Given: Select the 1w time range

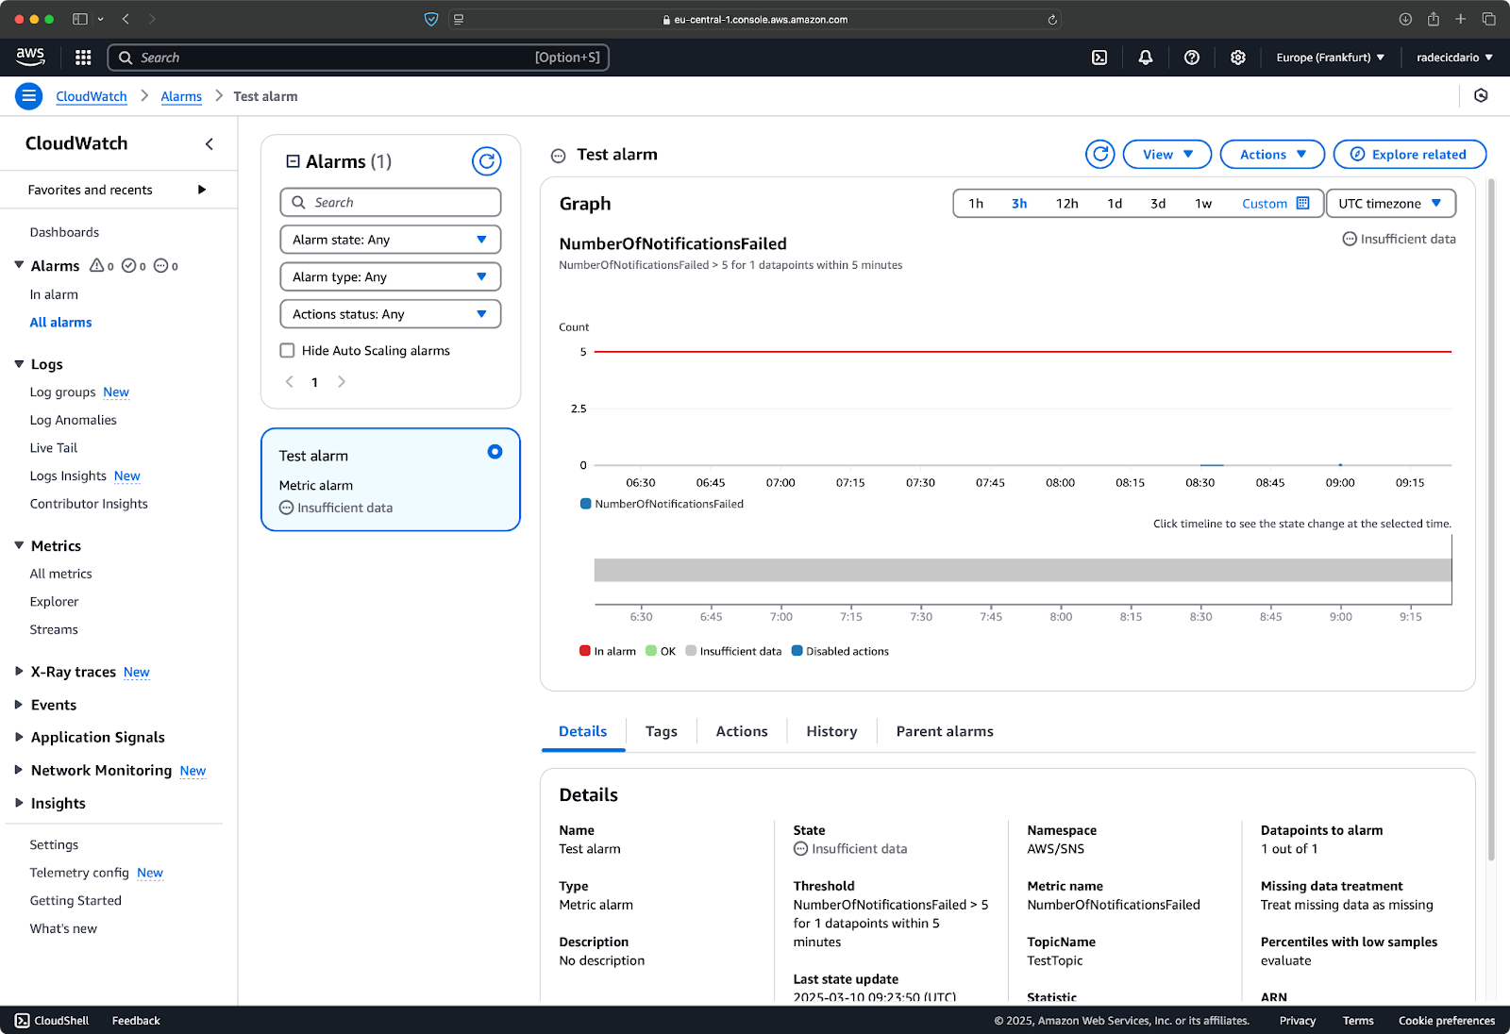Looking at the screenshot, I should coord(1203,204).
